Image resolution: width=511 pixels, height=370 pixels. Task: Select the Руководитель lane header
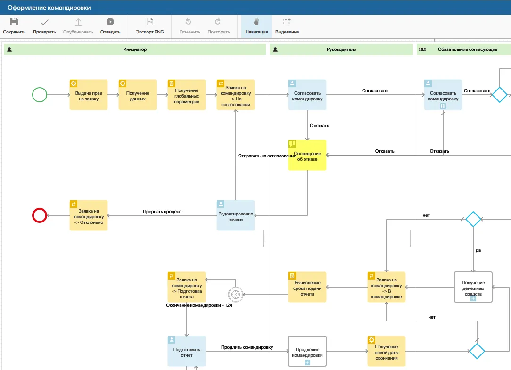pos(341,49)
